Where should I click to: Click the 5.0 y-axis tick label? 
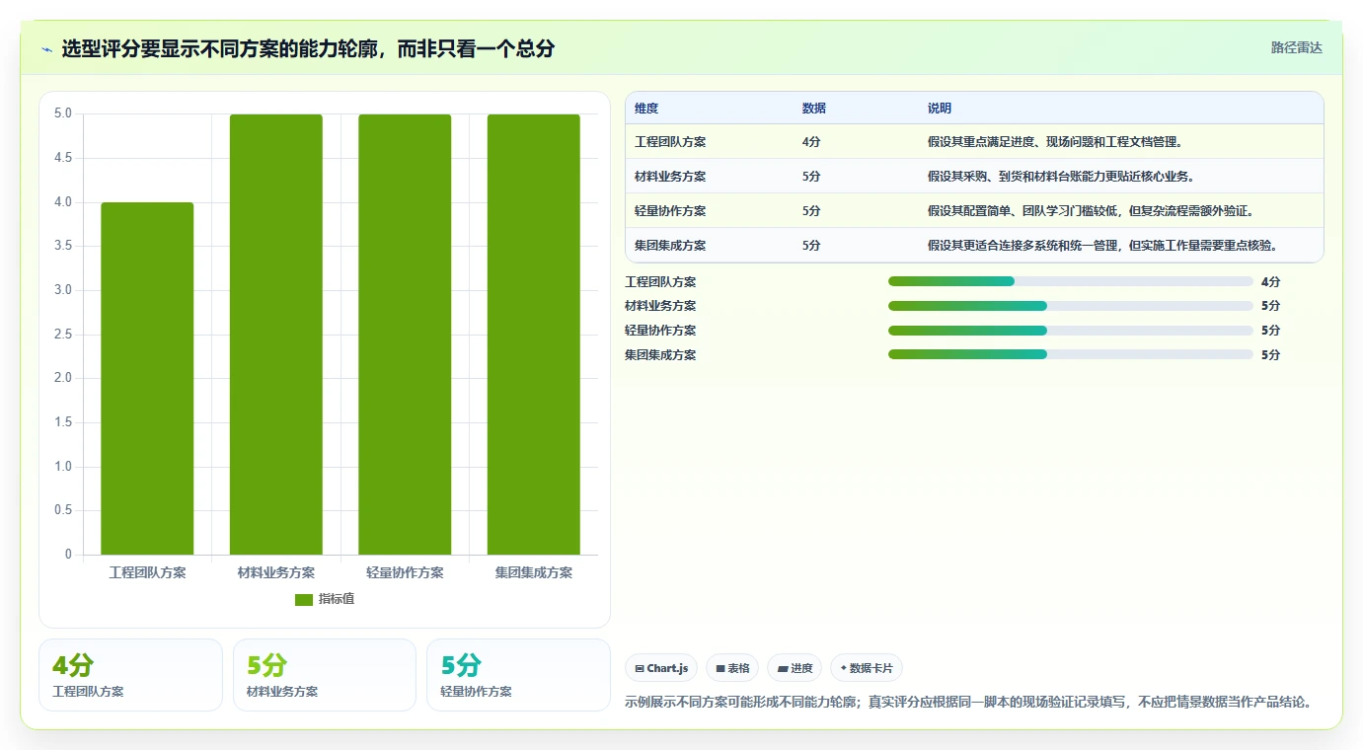[63, 113]
